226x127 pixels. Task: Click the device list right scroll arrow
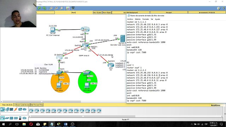222,116
